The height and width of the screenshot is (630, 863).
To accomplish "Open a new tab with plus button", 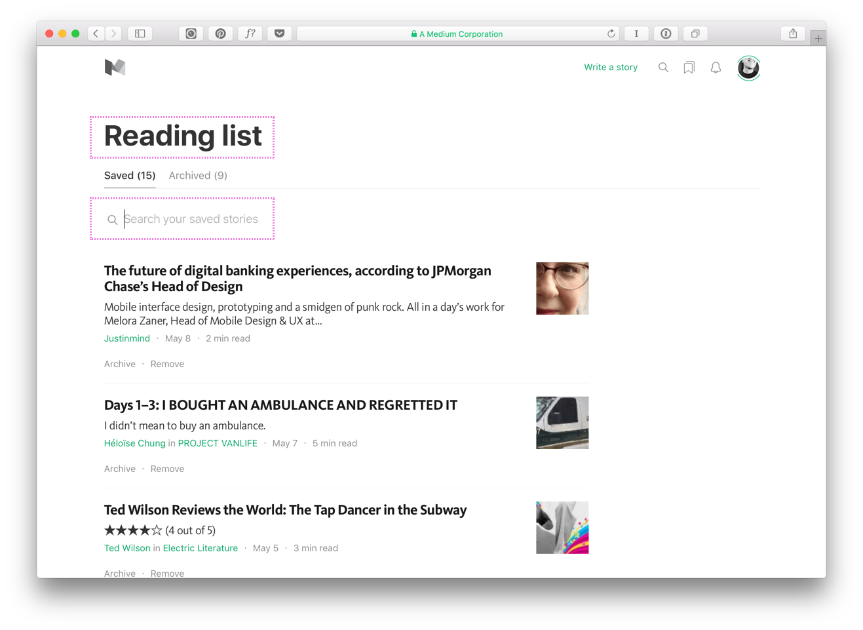I will coord(818,39).
